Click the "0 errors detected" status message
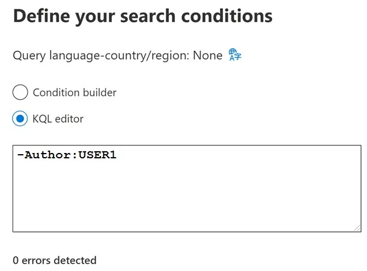 [x=55, y=260]
